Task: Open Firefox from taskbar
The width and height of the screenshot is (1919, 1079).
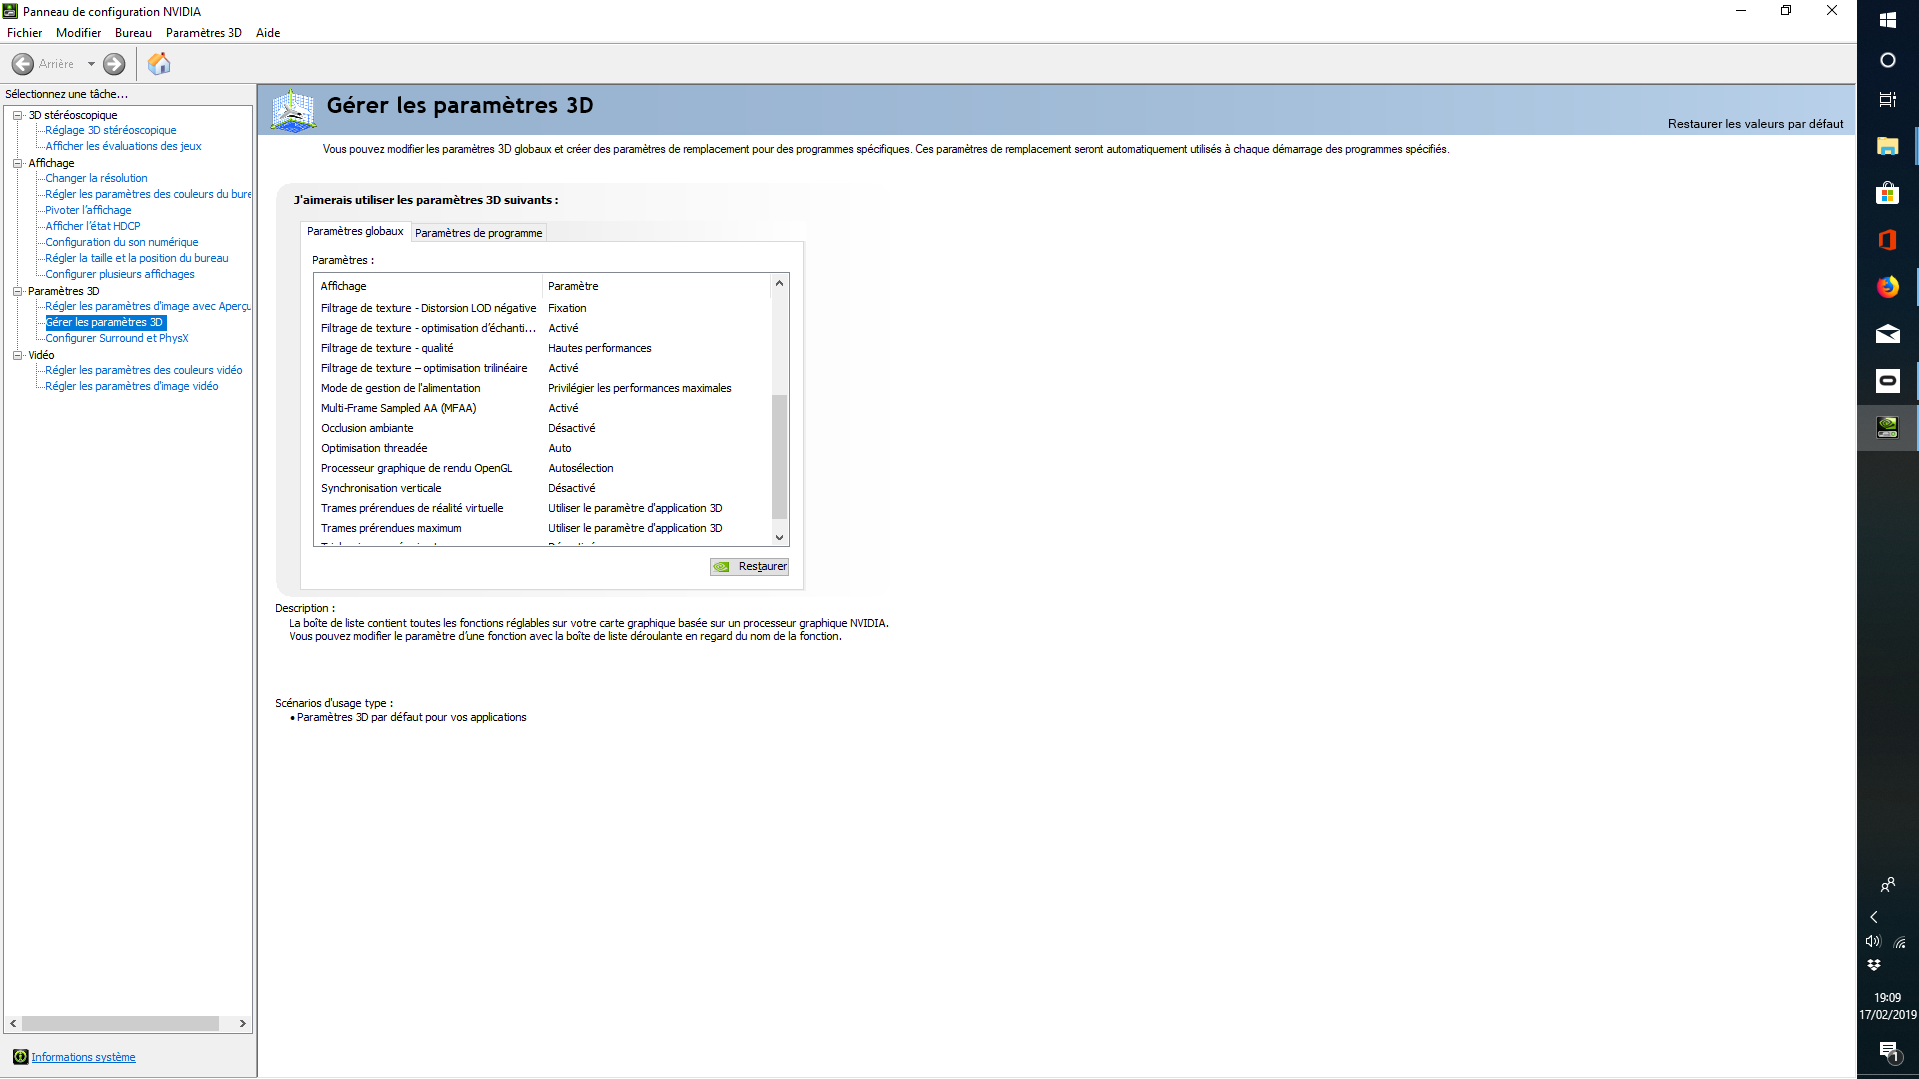Action: tap(1887, 287)
